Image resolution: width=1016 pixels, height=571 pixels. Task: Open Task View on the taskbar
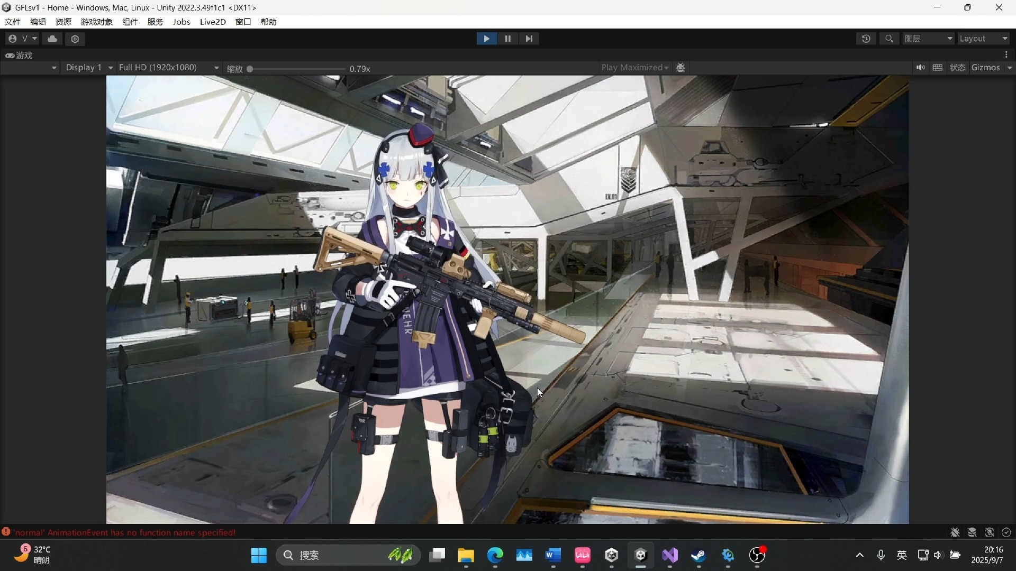click(437, 555)
